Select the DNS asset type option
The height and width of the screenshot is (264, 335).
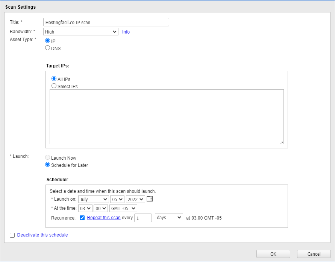click(x=48, y=48)
